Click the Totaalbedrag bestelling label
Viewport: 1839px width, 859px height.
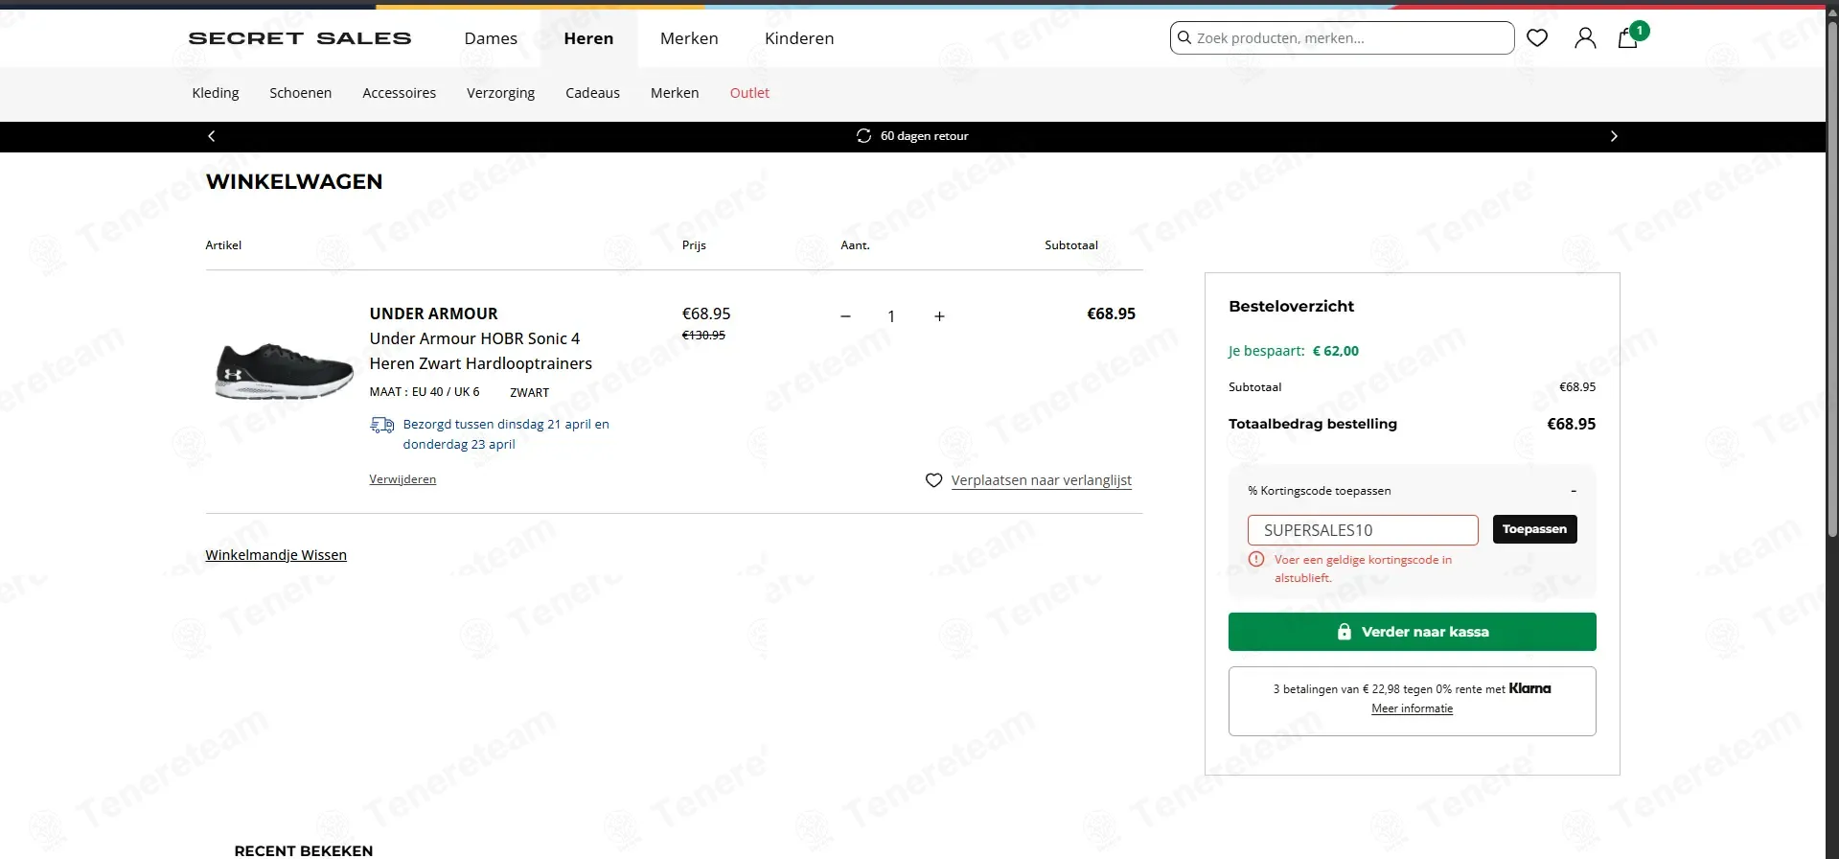click(1313, 424)
